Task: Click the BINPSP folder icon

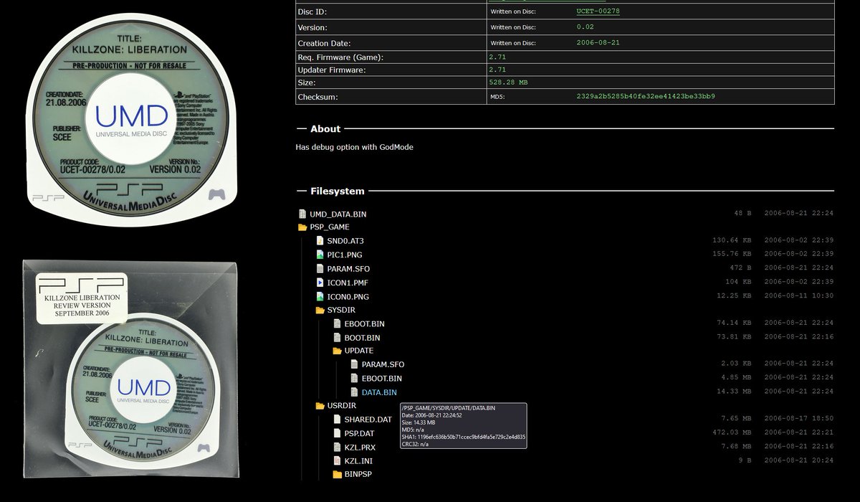Action: coord(338,474)
